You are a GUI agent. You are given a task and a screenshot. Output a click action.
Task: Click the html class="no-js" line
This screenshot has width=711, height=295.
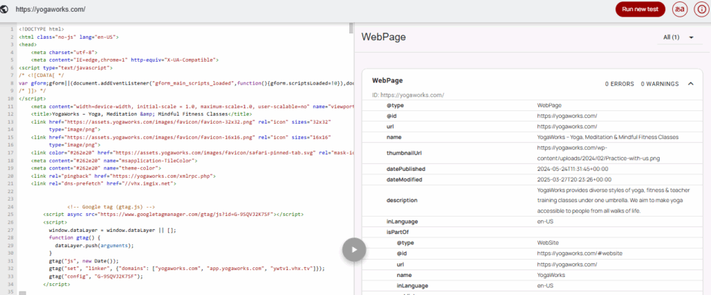click(69, 37)
